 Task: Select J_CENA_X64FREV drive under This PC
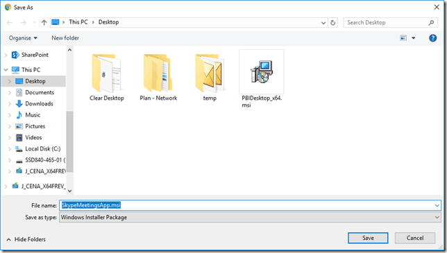(x=45, y=171)
